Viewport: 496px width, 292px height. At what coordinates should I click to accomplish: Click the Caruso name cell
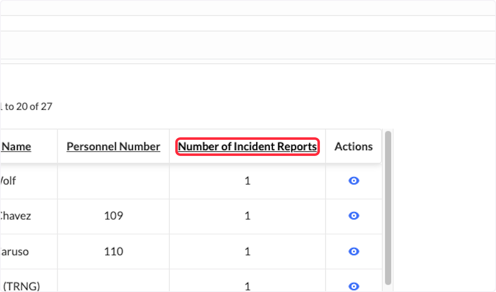(x=29, y=251)
